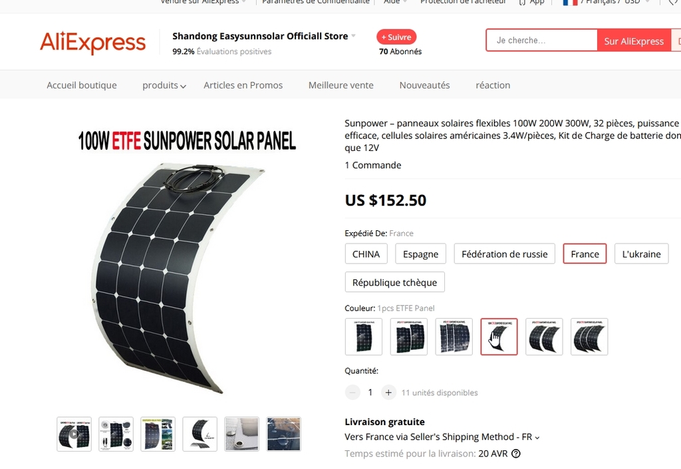This screenshot has width=681, height=469.
Task: Select single flat panel color option
Action: [364, 337]
